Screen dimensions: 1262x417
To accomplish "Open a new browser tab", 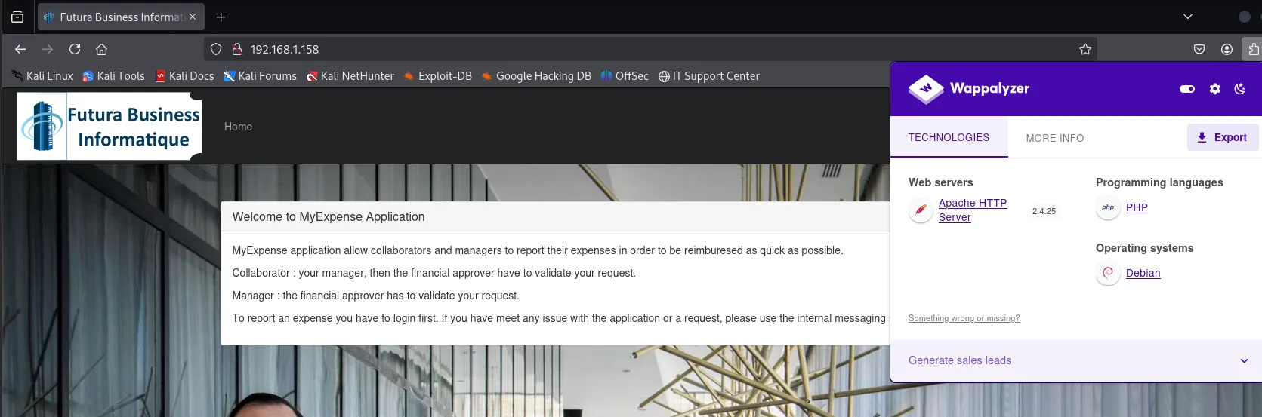I will pyautogui.click(x=221, y=17).
